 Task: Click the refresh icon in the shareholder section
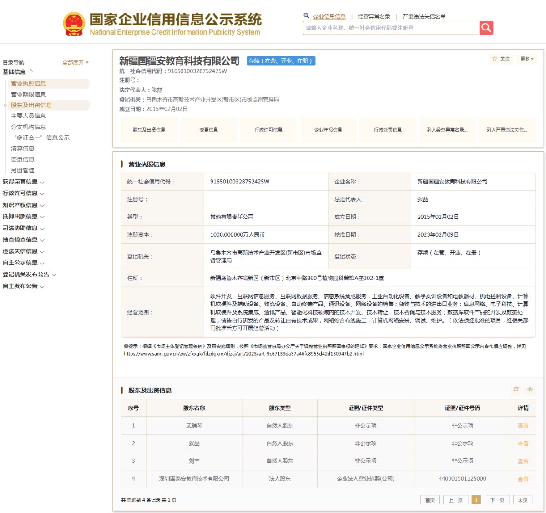[x=516, y=389]
